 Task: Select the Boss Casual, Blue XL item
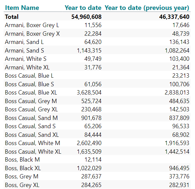coord(31,93)
